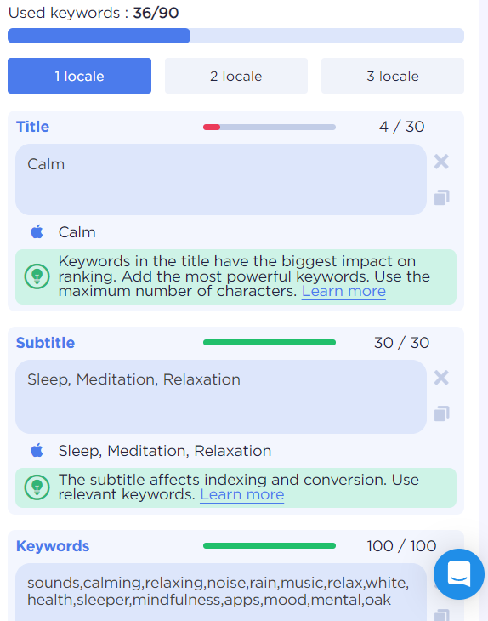The image size is (488, 621).
Task: Copy the Title text using copy icon
Action: point(441,197)
